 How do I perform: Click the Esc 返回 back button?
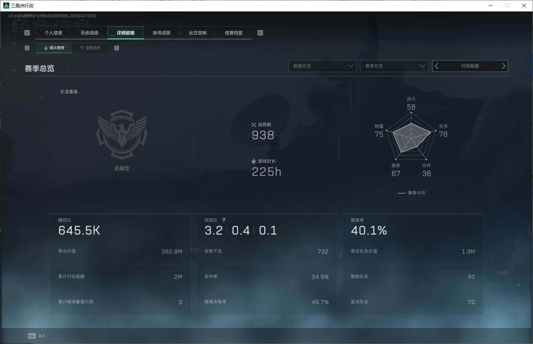pos(36,336)
